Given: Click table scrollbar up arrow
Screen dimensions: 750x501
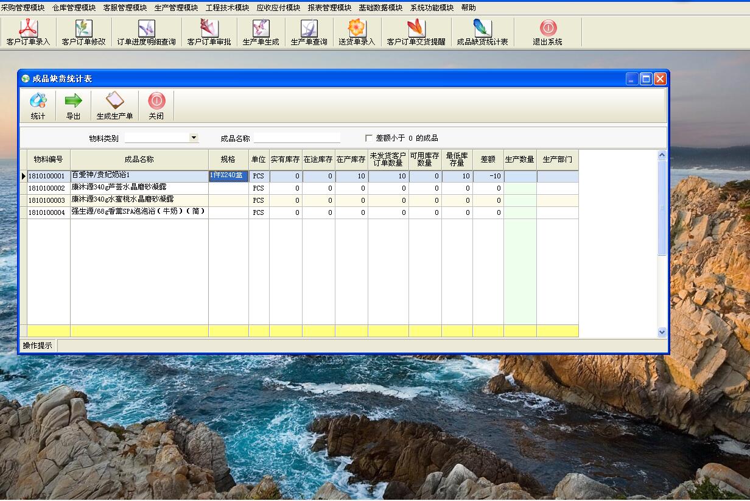Looking at the screenshot, I should (x=662, y=155).
